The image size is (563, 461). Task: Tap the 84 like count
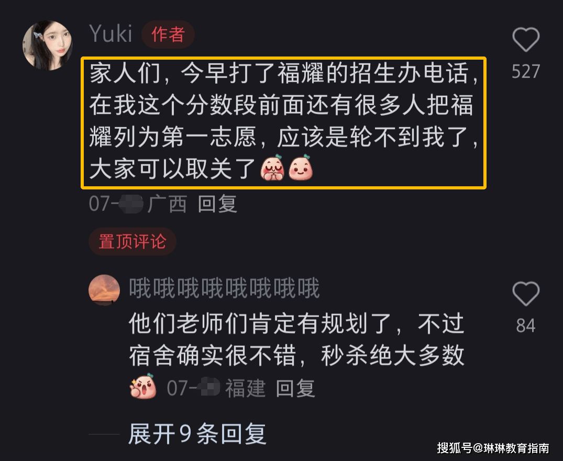526,326
